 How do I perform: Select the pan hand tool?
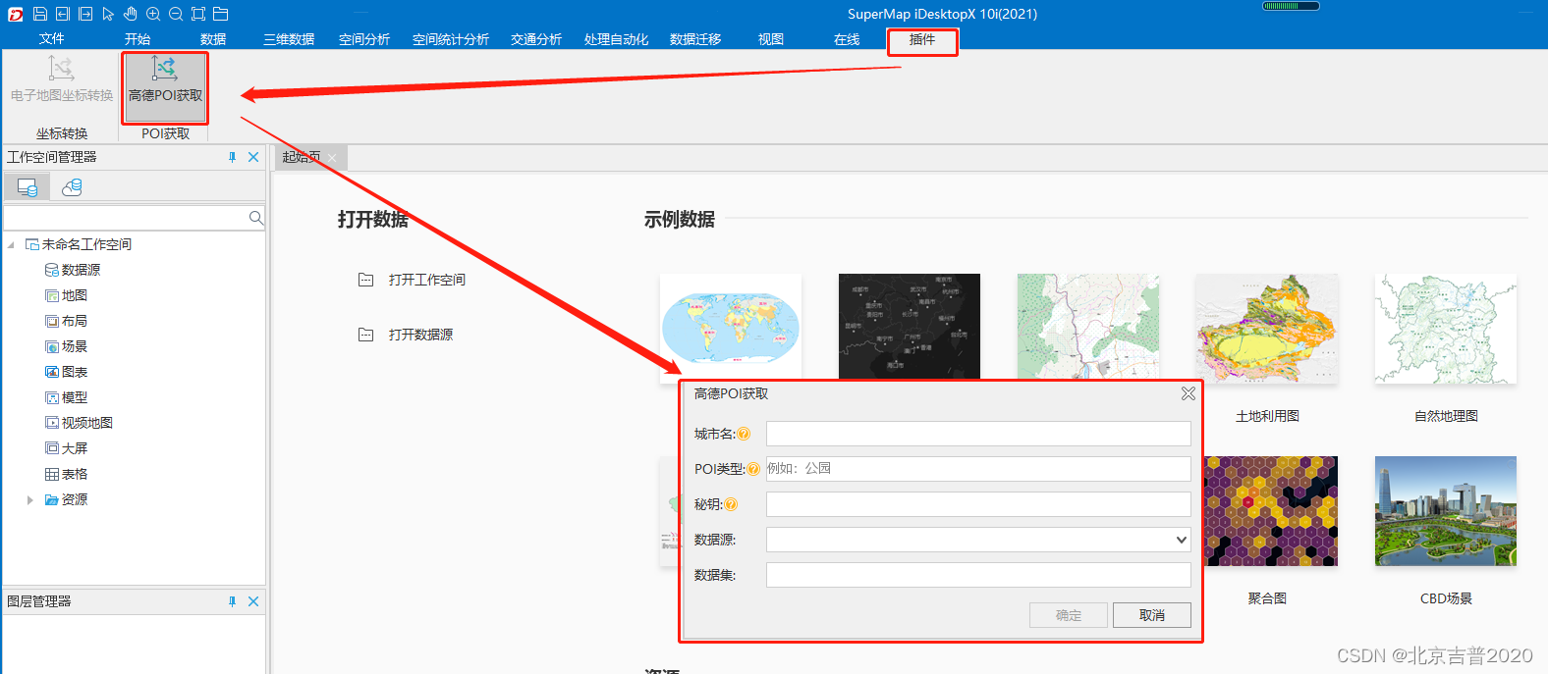point(131,14)
